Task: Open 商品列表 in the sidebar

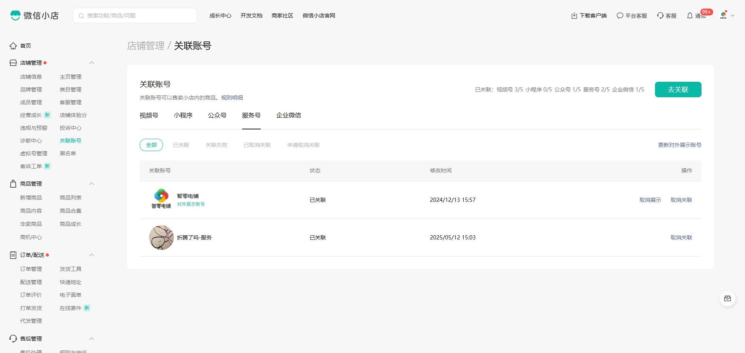Action: click(x=71, y=198)
